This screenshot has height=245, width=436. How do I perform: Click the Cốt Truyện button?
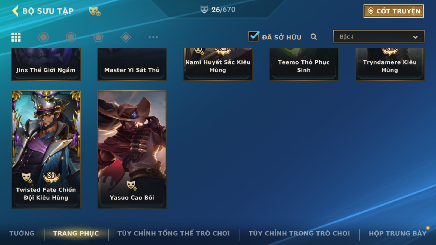tap(393, 11)
